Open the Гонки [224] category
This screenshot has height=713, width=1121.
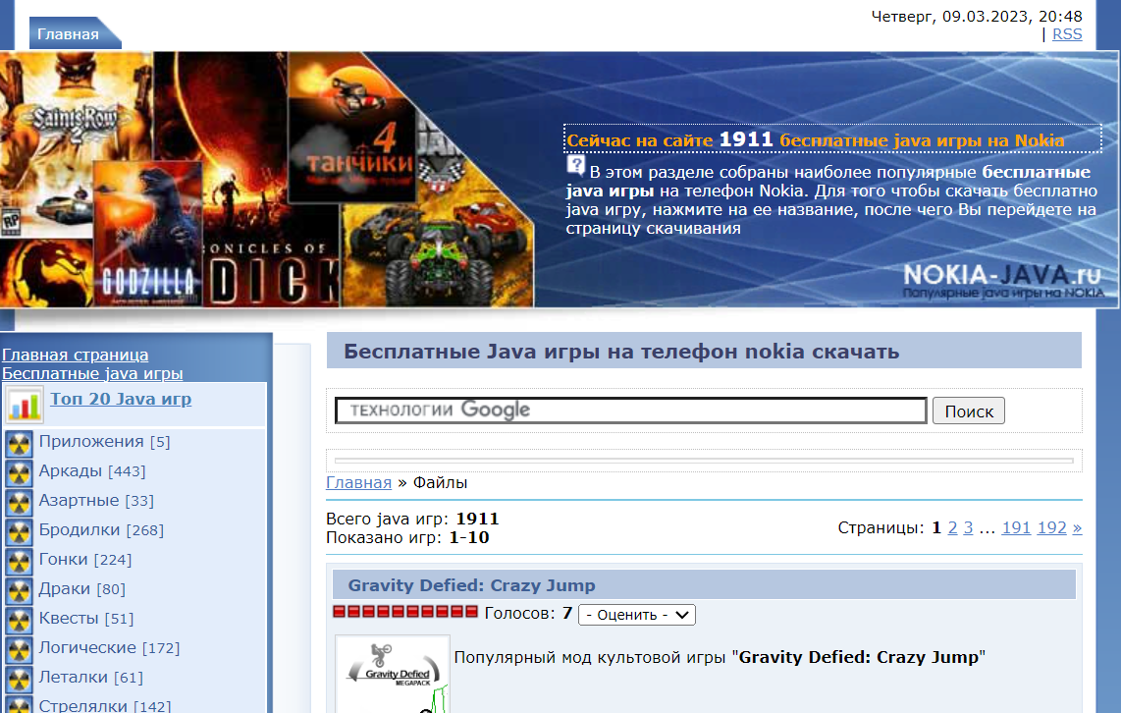click(x=85, y=559)
